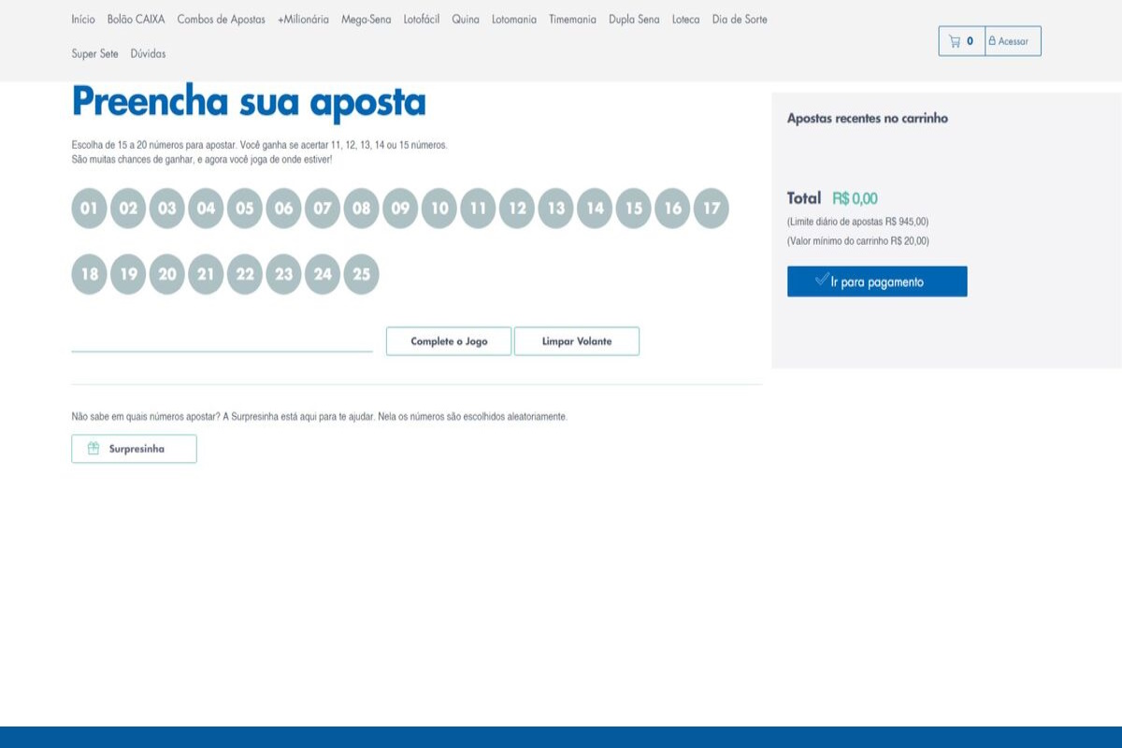The width and height of the screenshot is (1122, 748).
Task: Click Apostas recentes no carrinho heading
Action: 868,119
